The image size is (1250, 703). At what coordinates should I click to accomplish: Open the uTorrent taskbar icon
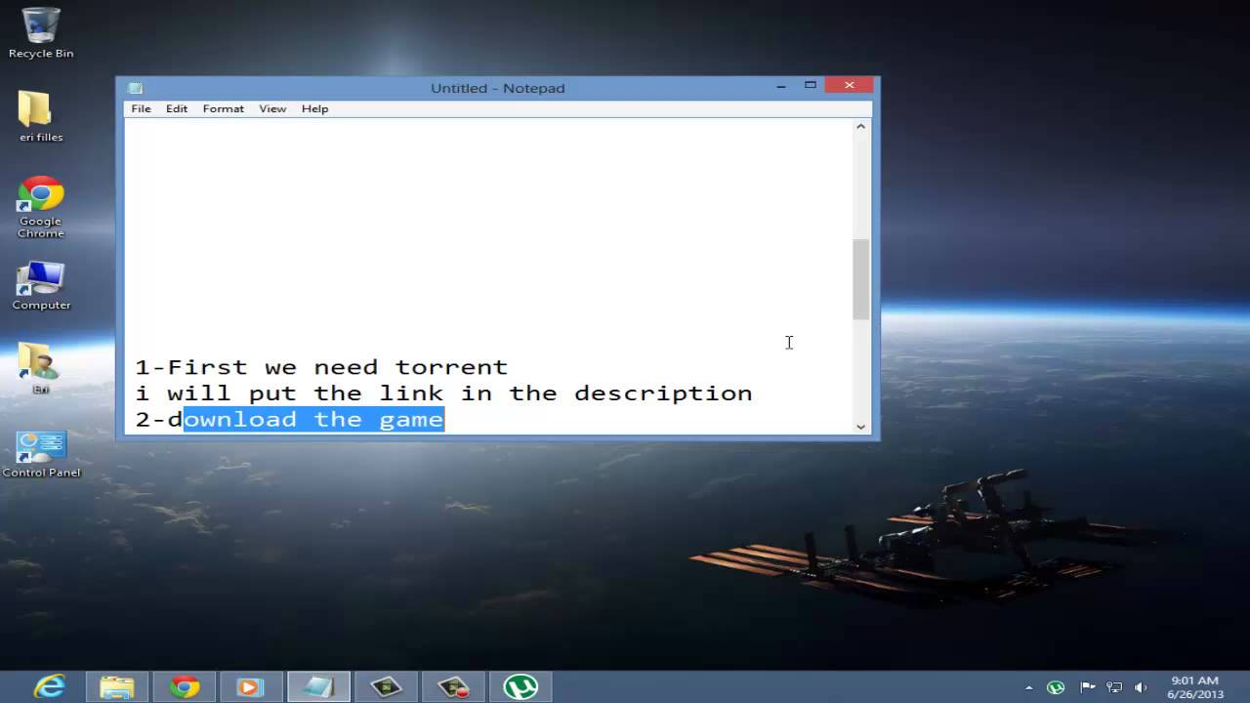521,686
